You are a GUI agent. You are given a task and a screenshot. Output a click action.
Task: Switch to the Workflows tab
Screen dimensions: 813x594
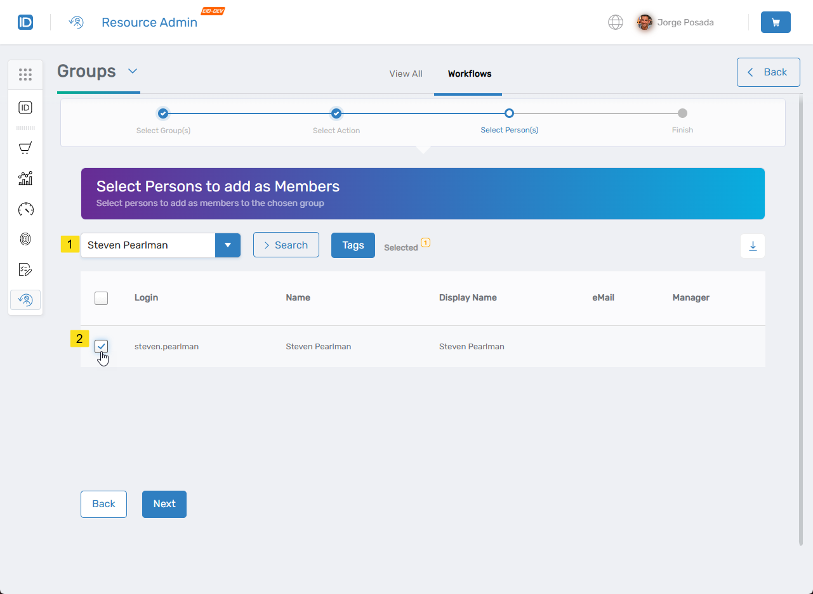(x=469, y=74)
